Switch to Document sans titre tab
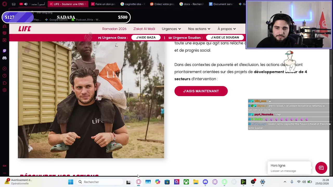This screenshot has height=187, width=333. (221, 4)
